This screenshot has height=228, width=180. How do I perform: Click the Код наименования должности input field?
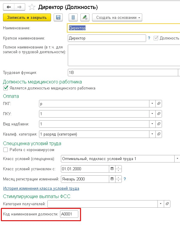[x=69, y=214]
